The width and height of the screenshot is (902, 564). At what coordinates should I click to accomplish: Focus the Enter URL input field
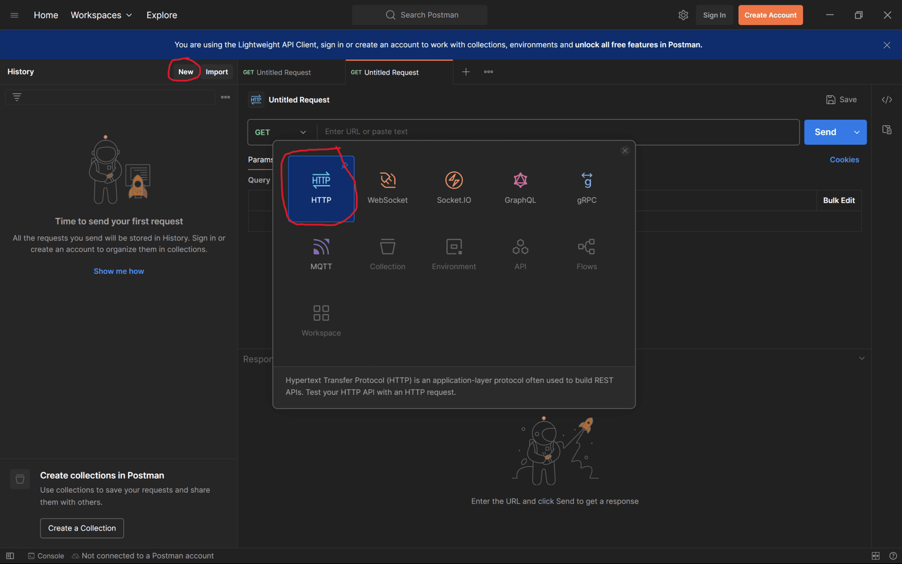pyautogui.click(x=557, y=132)
